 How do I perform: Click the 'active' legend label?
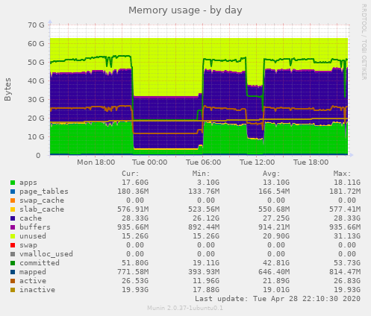pyautogui.click(x=33, y=281)
